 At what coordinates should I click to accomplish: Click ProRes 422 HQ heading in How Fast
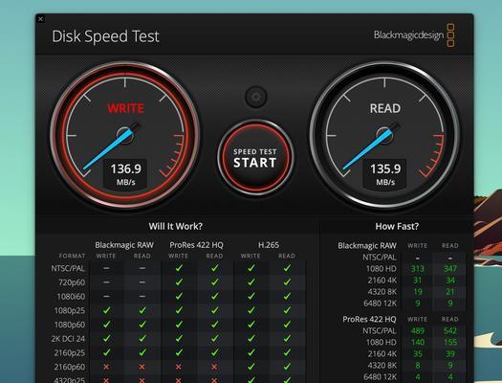(369, 319)
